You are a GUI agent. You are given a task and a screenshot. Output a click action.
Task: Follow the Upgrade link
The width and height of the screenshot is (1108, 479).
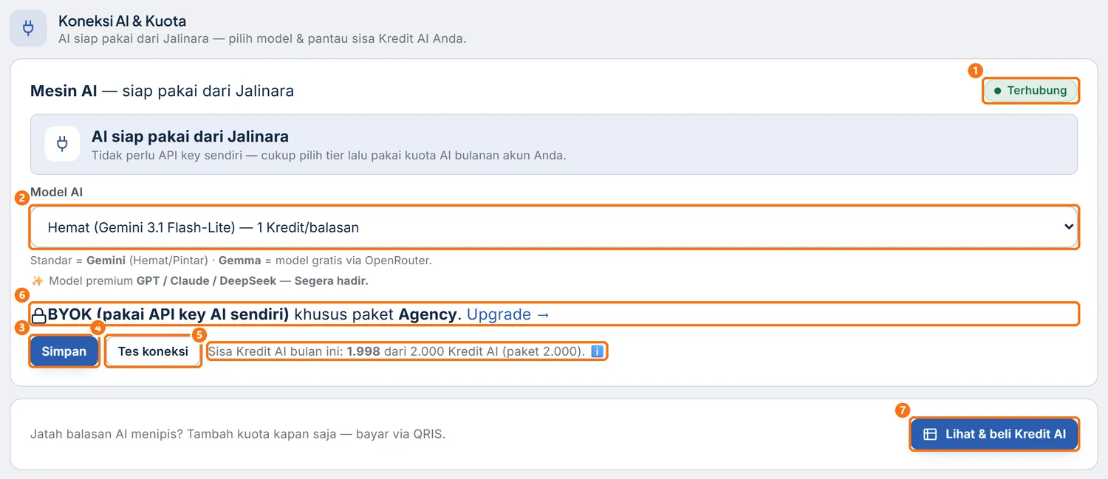point(508,314)
